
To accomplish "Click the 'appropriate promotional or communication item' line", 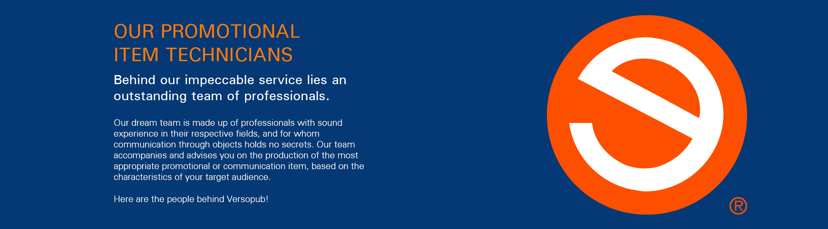I will (x=239, y=166).
